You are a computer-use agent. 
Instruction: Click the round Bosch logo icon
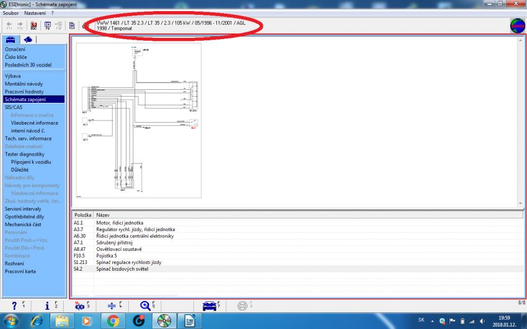[518, 25]
